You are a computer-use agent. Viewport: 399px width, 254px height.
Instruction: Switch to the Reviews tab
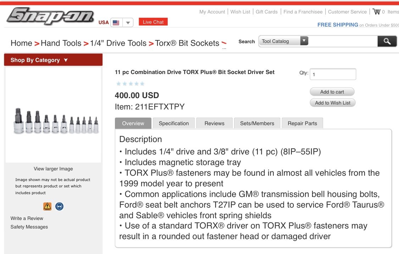coord(215,123)
